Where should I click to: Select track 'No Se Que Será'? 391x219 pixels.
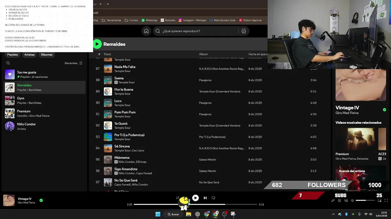(x=126, y=180)
